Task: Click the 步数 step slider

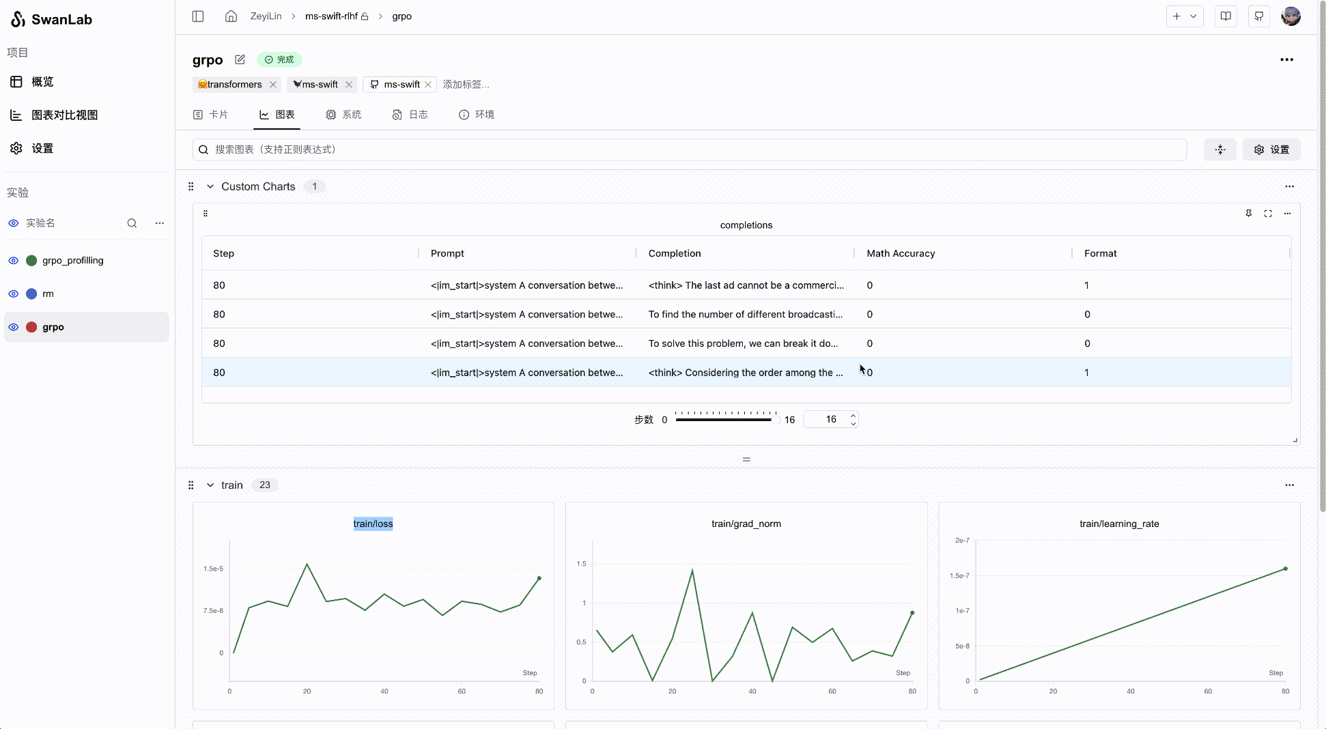Action: 724,420
